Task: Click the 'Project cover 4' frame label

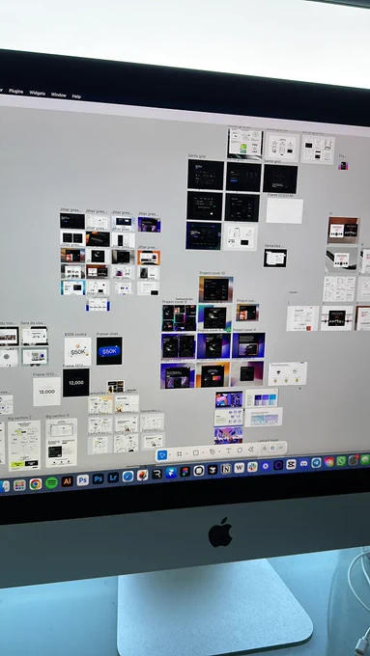Action: pyautogui.click(x=244, y=330)
